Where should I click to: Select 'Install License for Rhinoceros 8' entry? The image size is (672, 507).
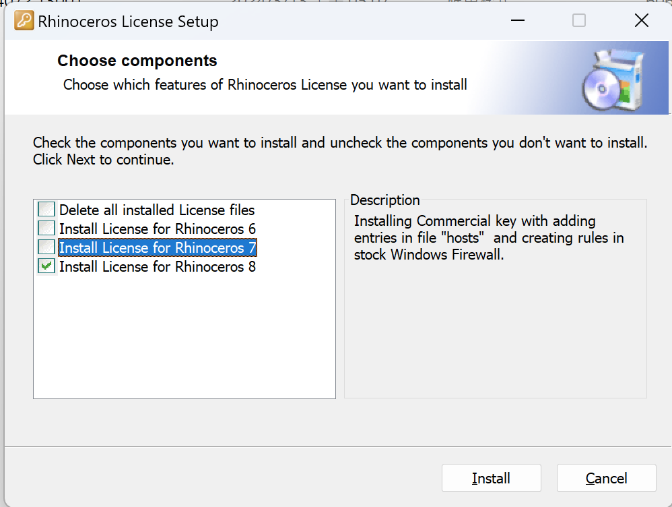coord(157,266)
